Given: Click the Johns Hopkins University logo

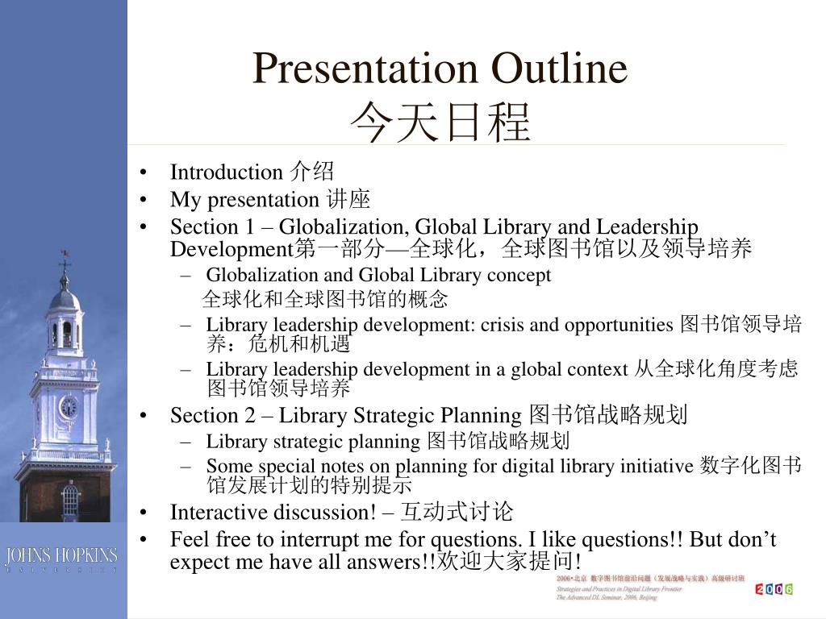Looking at the screenshot, I should (x=61, y=559).
